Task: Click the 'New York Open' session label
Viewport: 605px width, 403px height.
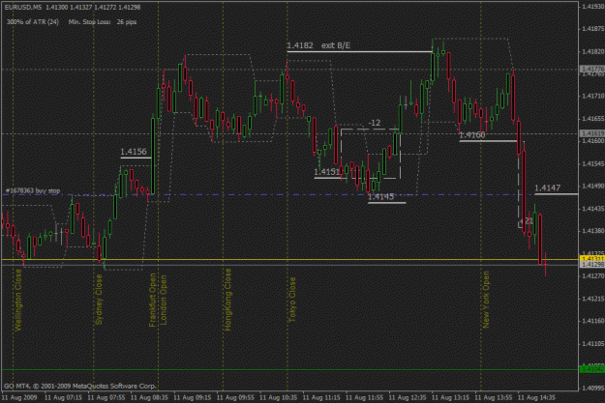Action: click(486, 300)
